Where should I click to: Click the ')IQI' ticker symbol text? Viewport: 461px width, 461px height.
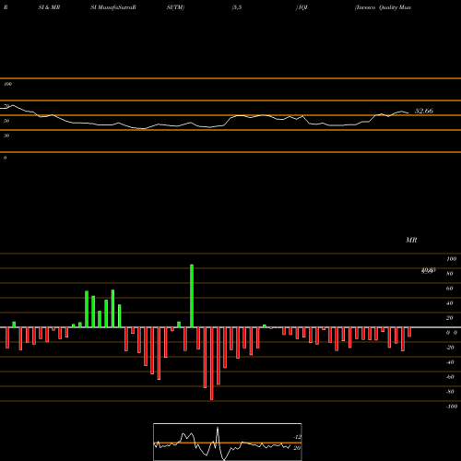click(x=301, y=7)
